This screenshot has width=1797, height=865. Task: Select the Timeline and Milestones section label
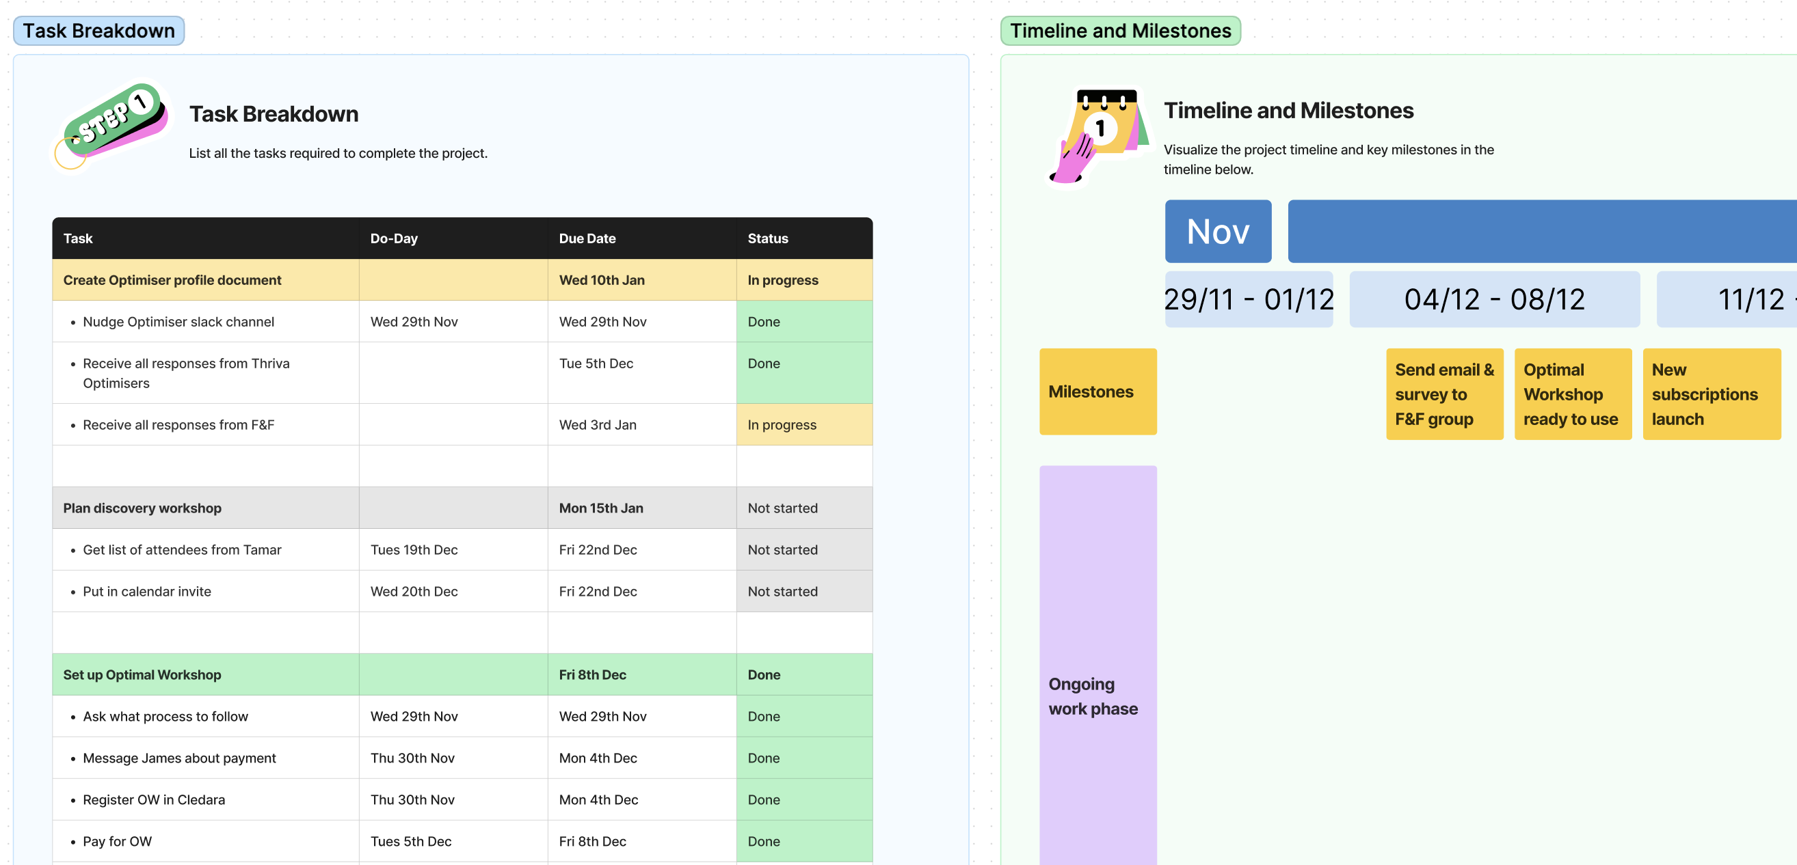(x=1119, y=31)
